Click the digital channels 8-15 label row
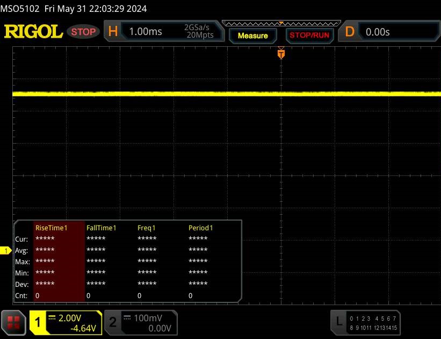Screen dimensions: 441x339 coord(373,328)
